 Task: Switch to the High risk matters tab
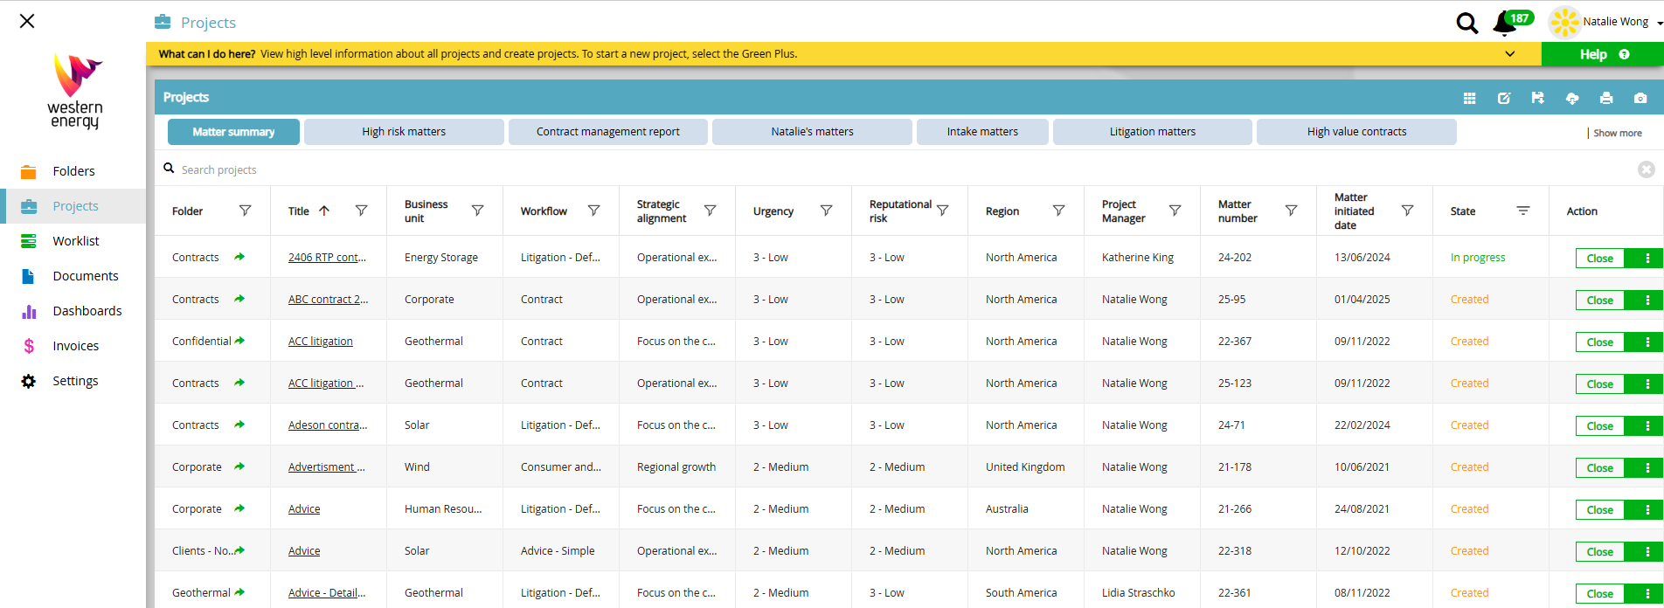pos(404,132)
